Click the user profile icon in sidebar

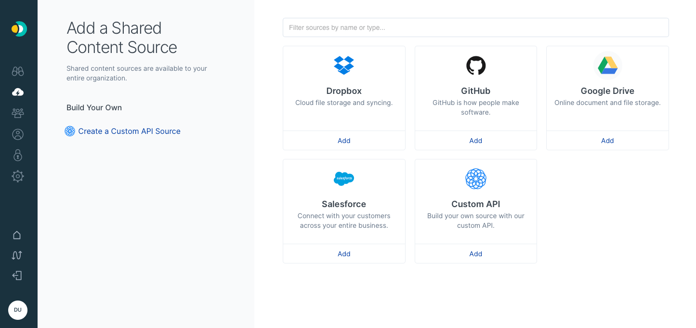point(18,134)
